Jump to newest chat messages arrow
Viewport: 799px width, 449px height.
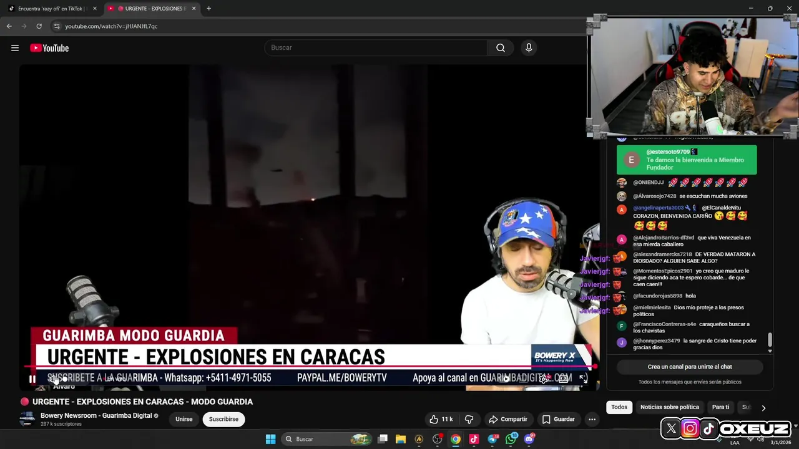coord(770,350)
